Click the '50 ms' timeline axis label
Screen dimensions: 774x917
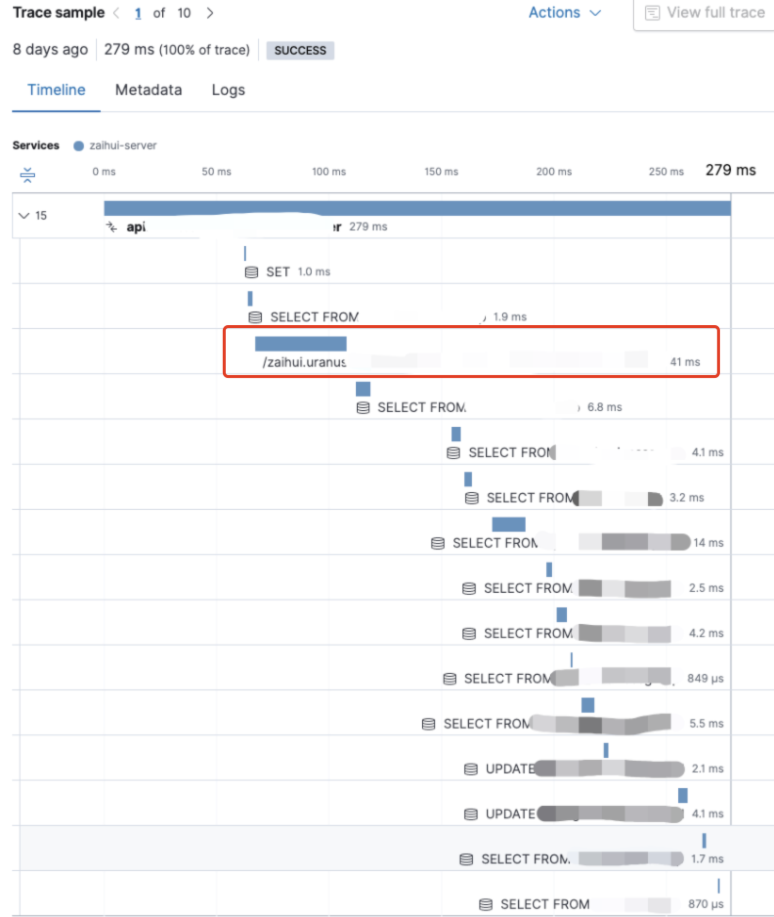point(216,172)
